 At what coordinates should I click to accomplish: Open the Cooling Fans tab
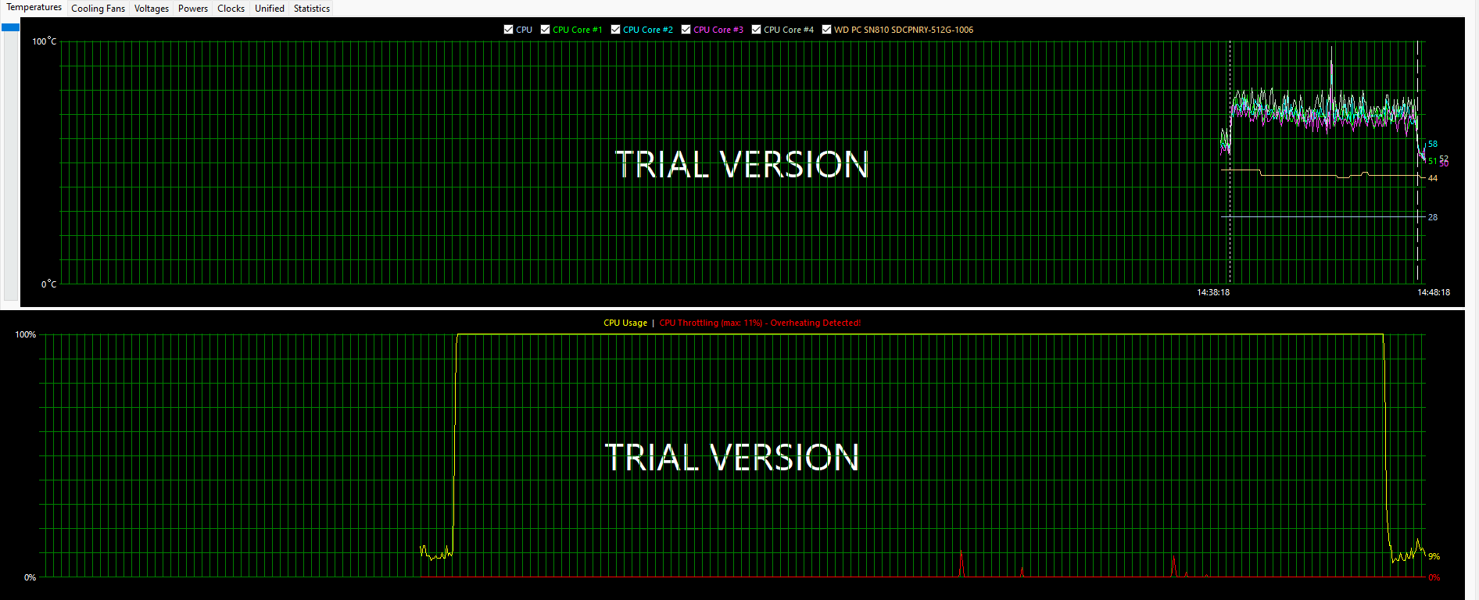(x=98, y=9)
